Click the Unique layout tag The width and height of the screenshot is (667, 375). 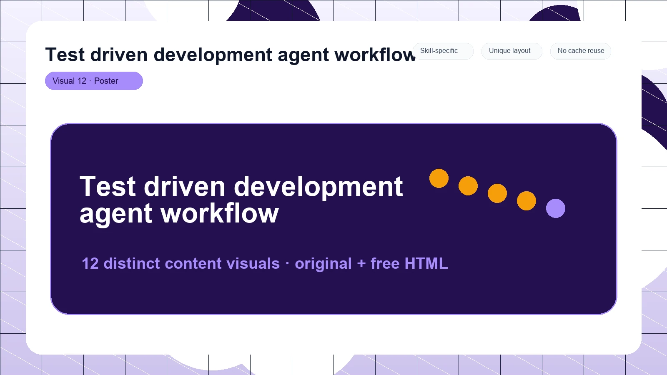pos(512,51)
